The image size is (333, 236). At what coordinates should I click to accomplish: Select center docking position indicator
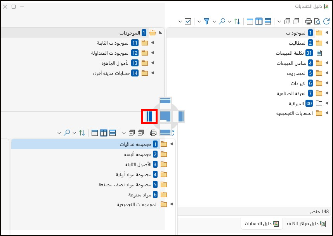point(165,116)
